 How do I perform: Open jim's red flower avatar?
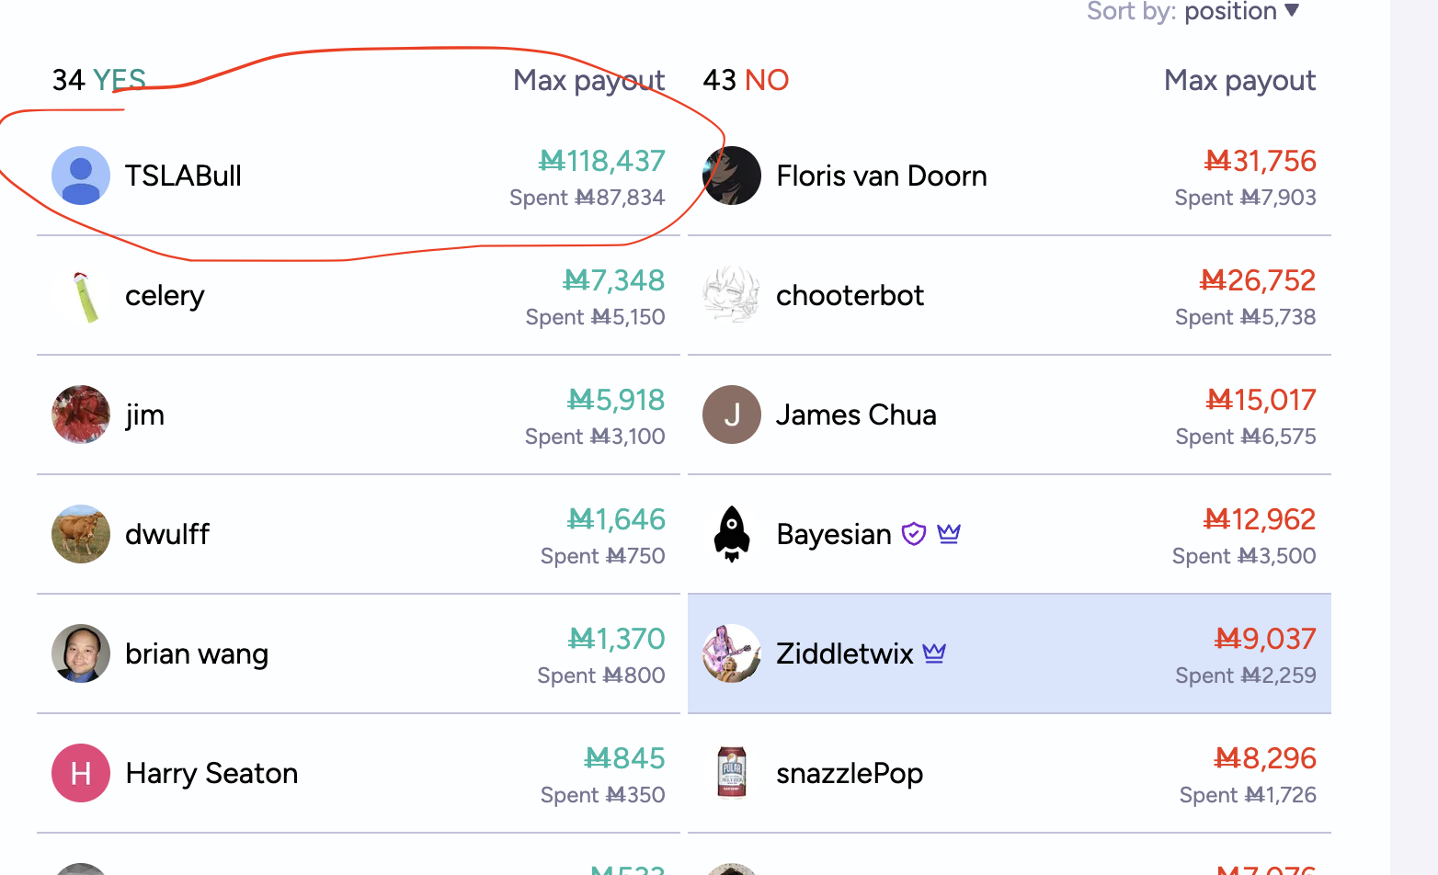81,415
